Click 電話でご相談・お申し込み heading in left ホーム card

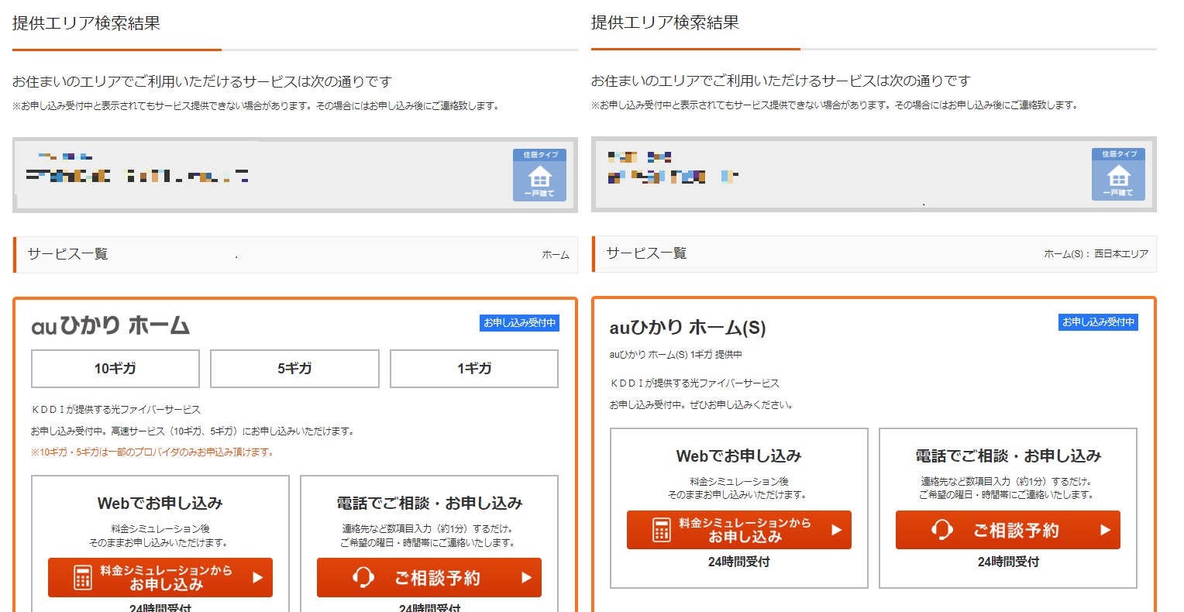point(429,504)
